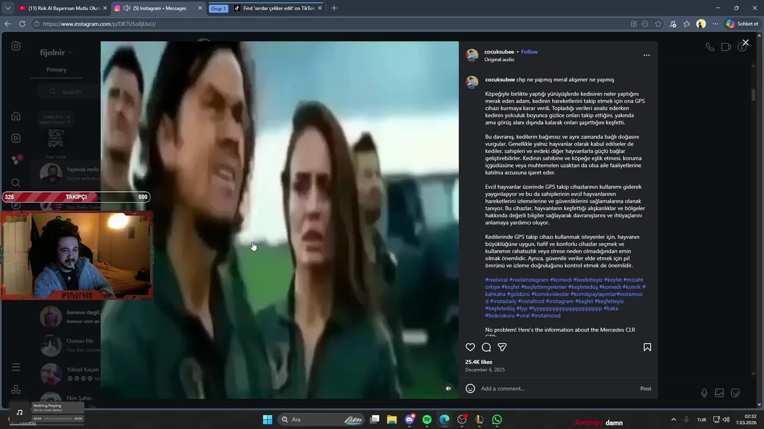Open the Original audio link

tap(499, 60)
